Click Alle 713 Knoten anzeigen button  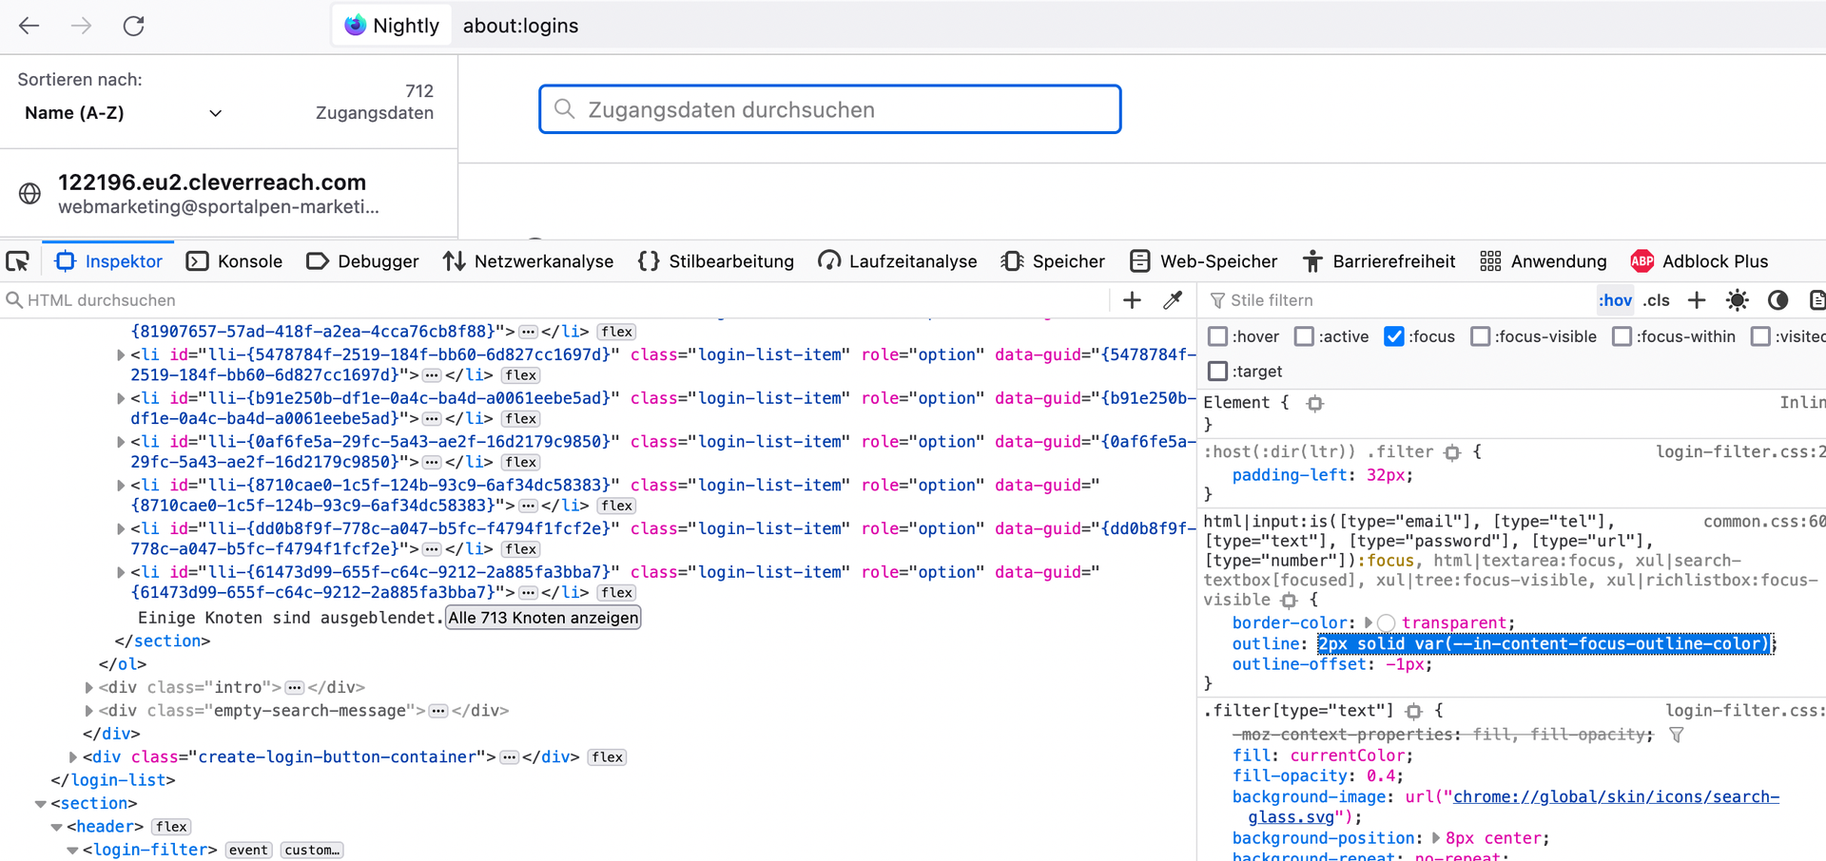pyautogui.click(x=543, y=618)
